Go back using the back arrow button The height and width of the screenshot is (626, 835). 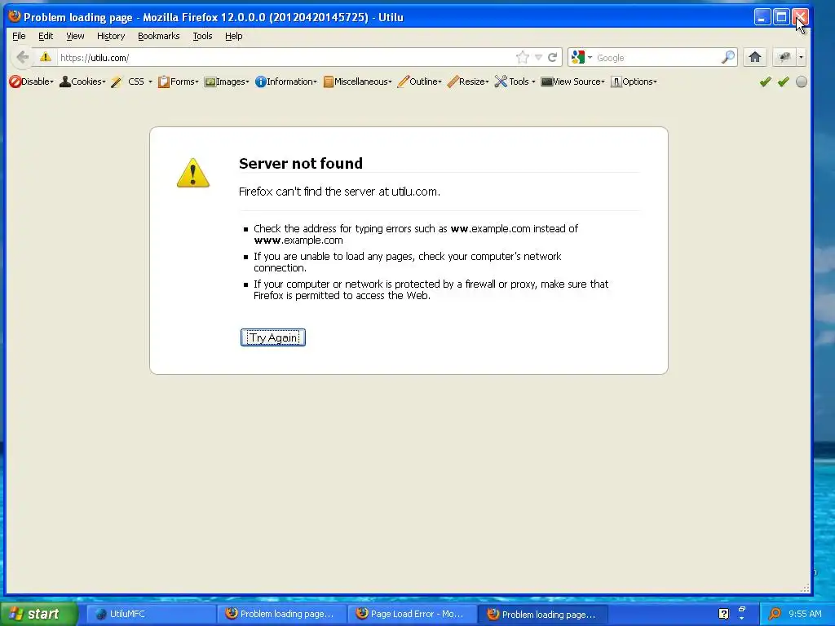point(22,57)
